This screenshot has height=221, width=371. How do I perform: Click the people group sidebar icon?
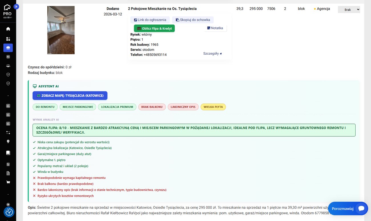pyautogui.click(x=8, y=66)
